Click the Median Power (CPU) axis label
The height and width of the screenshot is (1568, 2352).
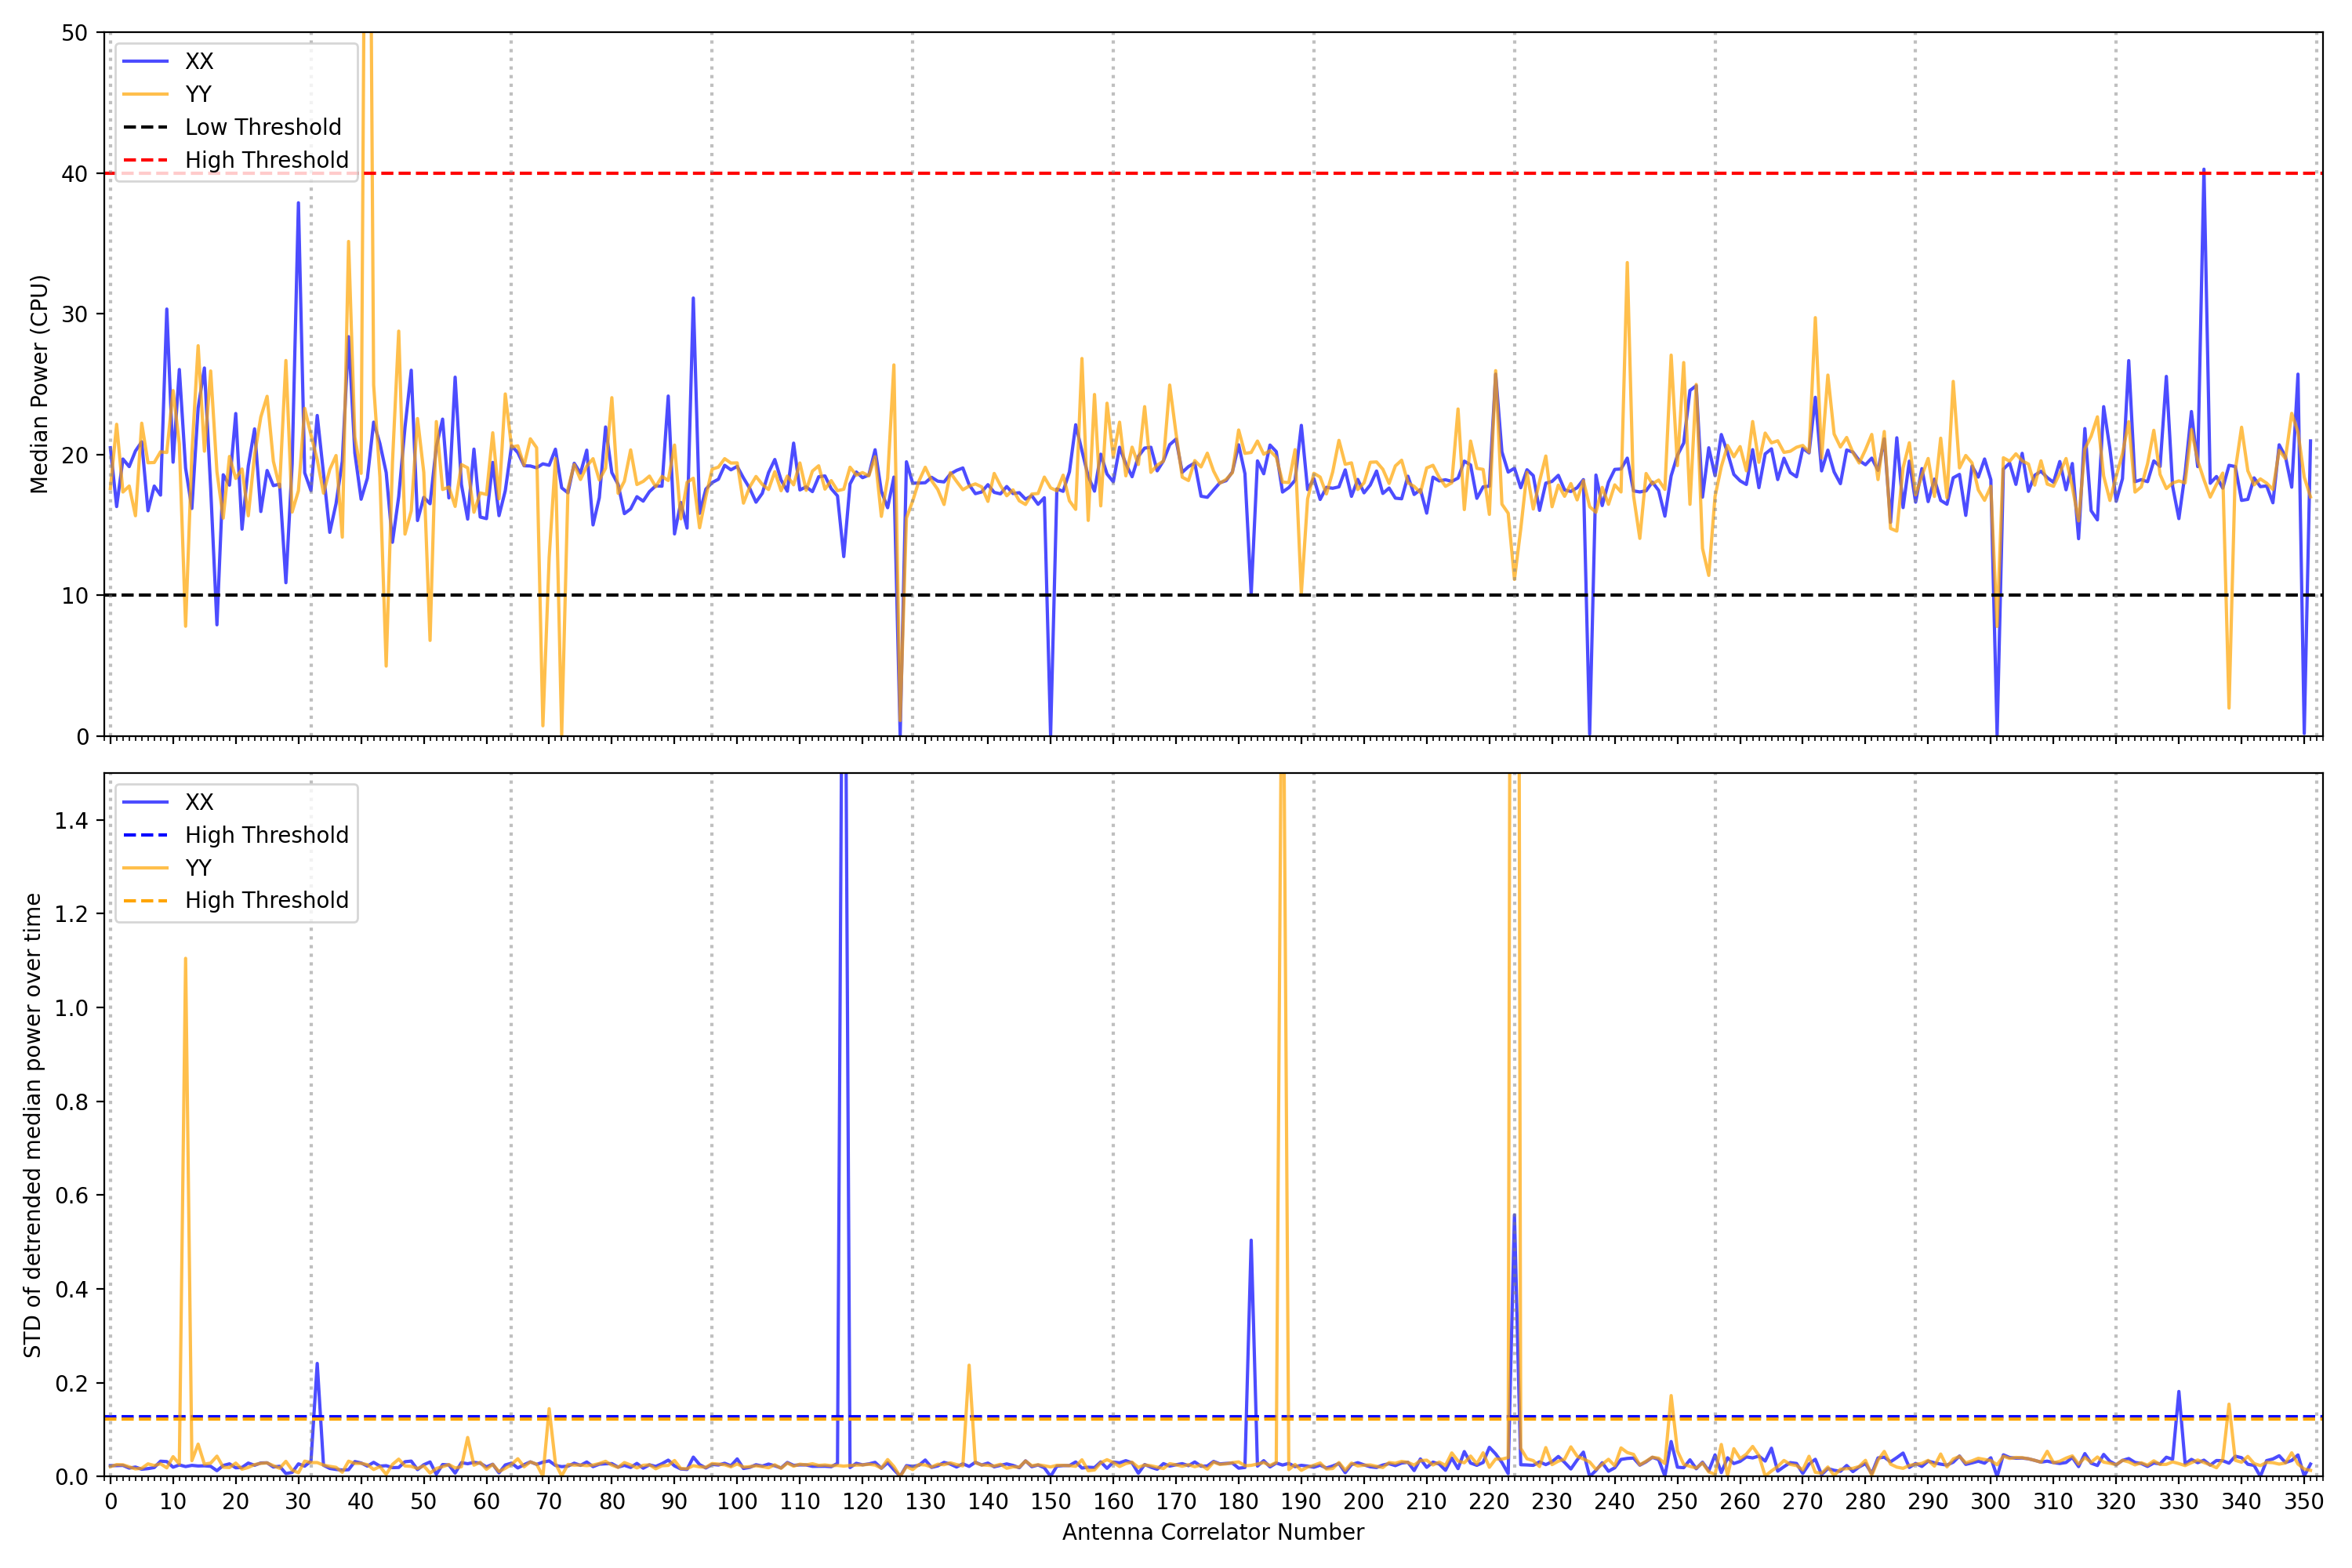pos(39,384)
